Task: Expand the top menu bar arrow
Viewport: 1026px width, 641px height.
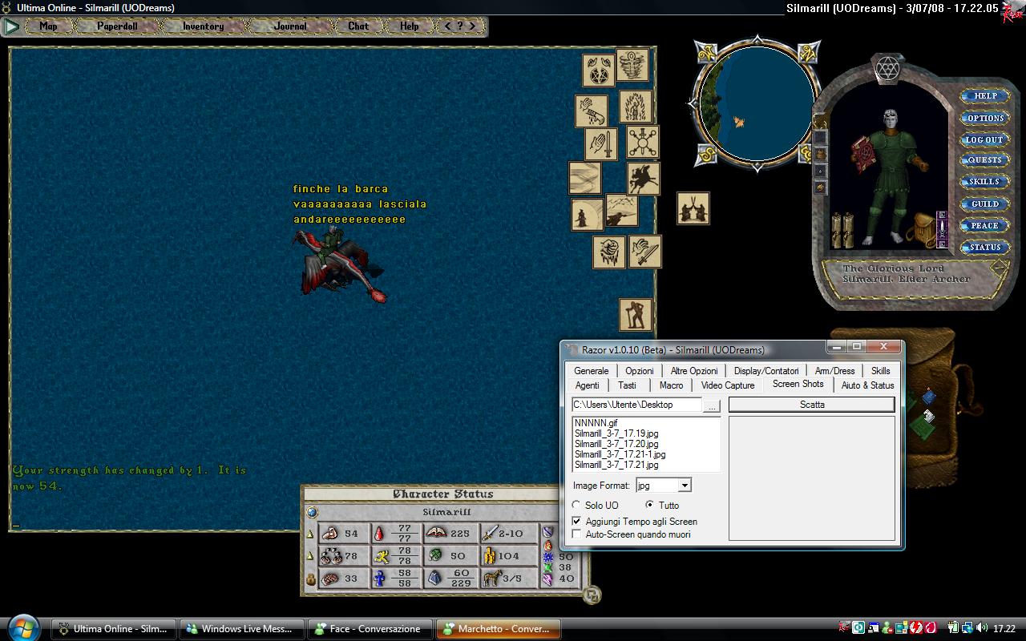Action: [11, 26]
